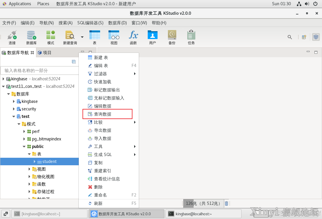Choose 查询数据 from context menu
This screenshot has height=219, width=322.
pos(109,114)
